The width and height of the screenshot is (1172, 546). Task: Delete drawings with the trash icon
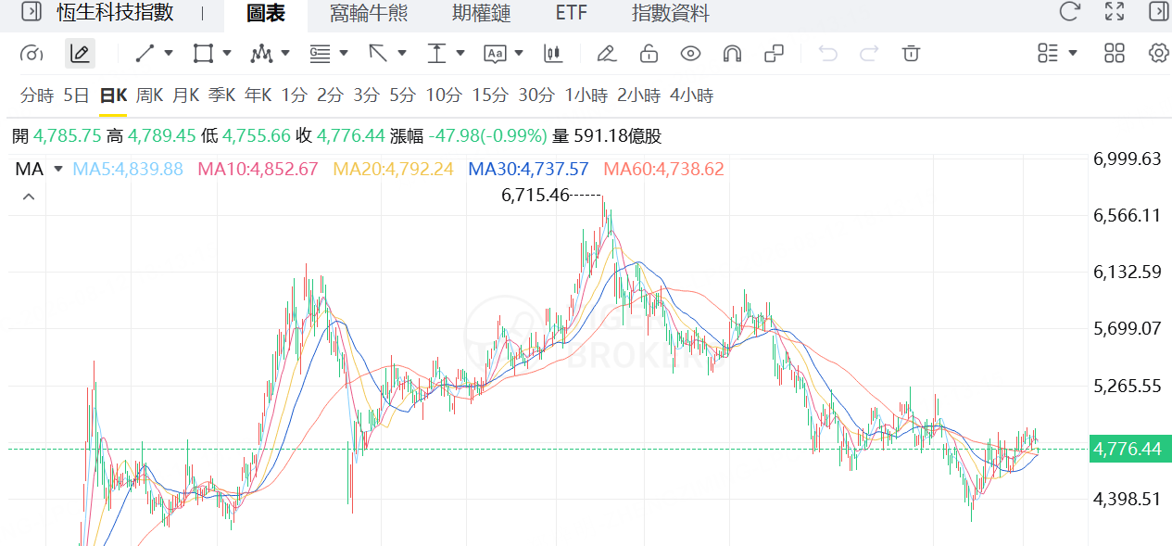click(912, 54)
